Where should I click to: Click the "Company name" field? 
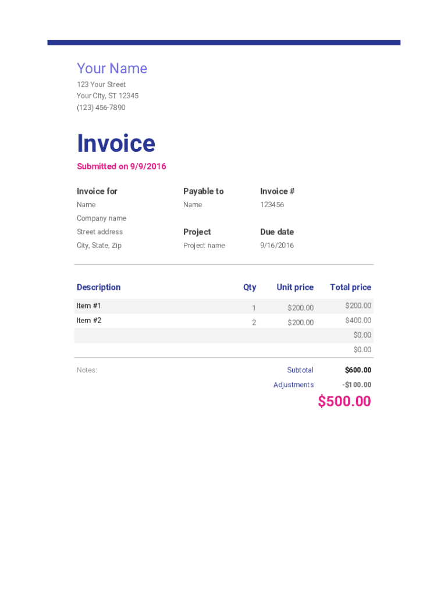101,218
